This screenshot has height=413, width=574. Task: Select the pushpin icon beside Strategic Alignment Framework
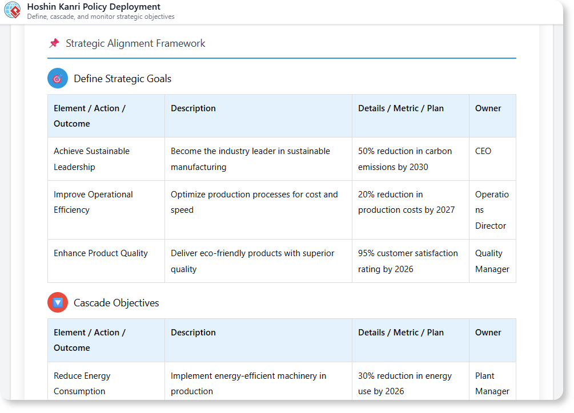(x=54, y=43)
